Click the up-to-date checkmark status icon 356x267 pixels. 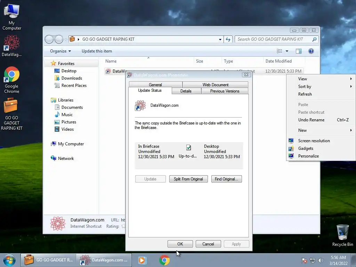[x=188, y=147]
